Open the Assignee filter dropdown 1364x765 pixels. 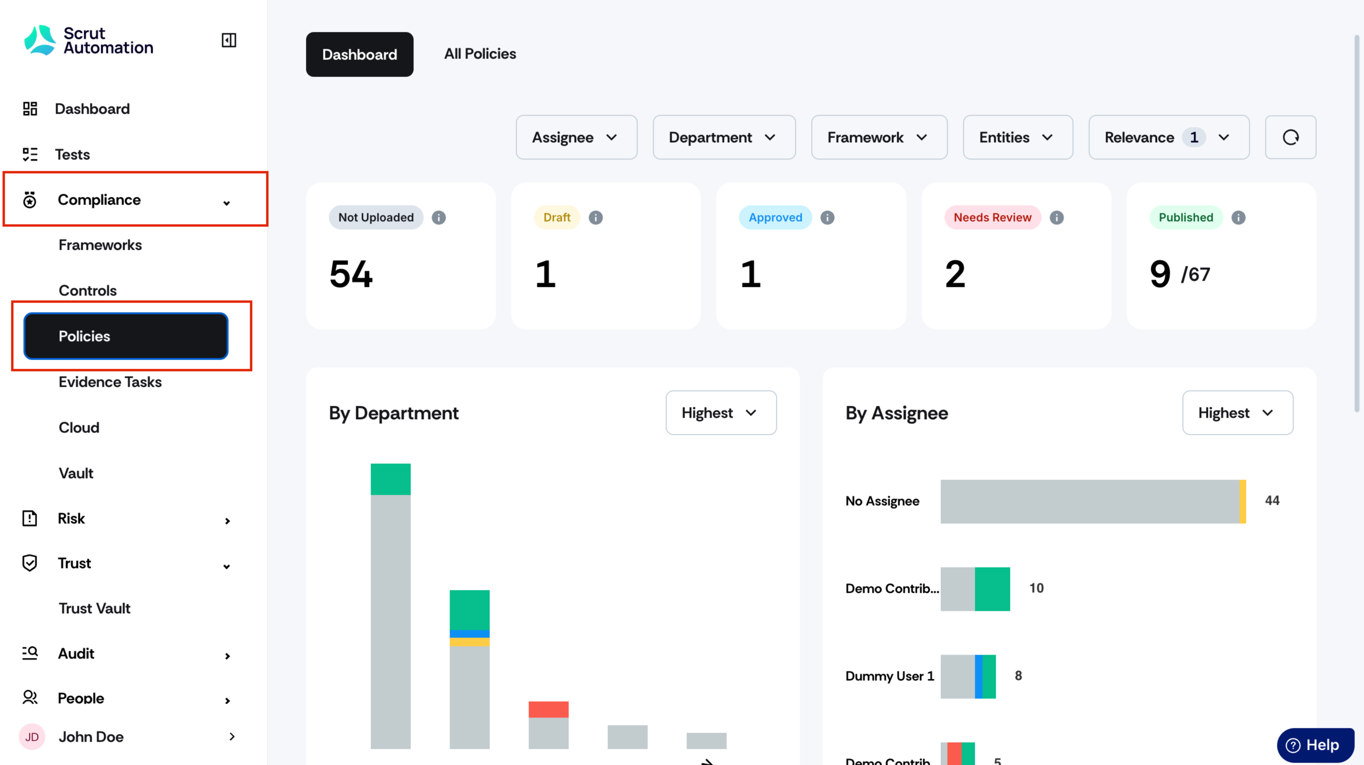(x=576, y=137)
